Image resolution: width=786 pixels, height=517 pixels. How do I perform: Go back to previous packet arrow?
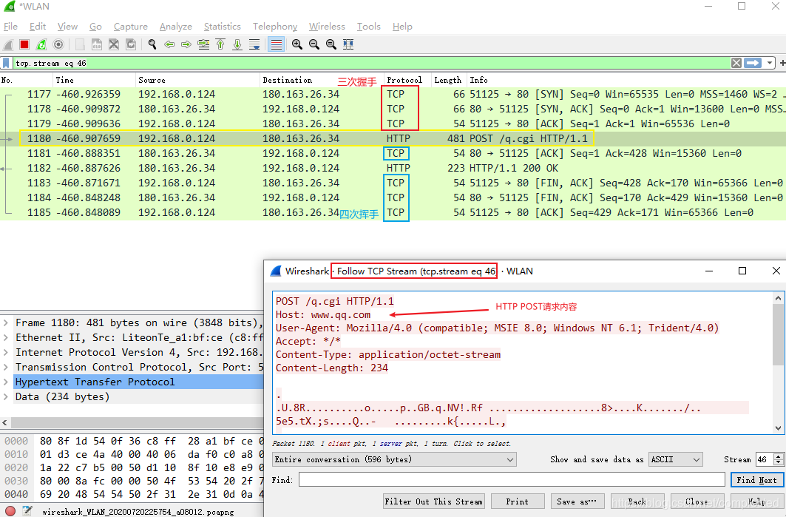[169, 44]
